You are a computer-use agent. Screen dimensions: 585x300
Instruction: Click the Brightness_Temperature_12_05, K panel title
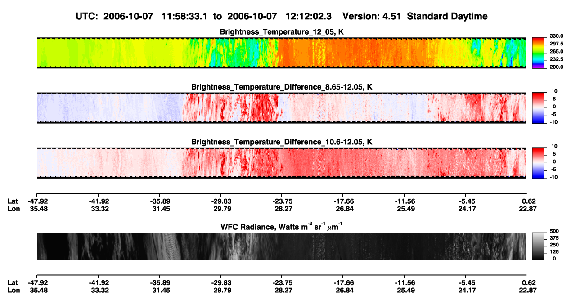tap(282, 32)
